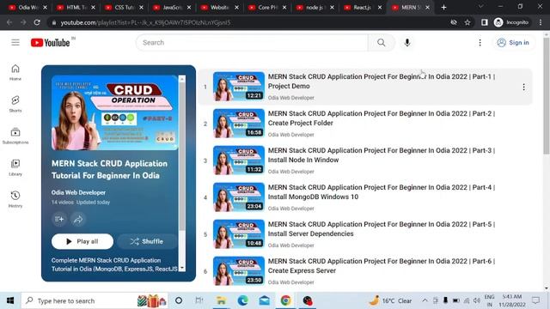Open File Explorer from the taskbar
550x309 pixels.
[x=221, y=300]
